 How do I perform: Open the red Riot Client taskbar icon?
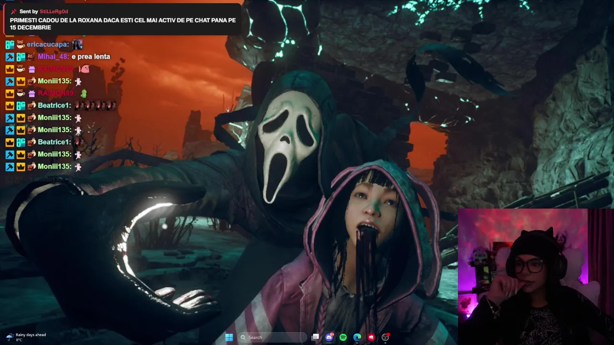point(371,337)
